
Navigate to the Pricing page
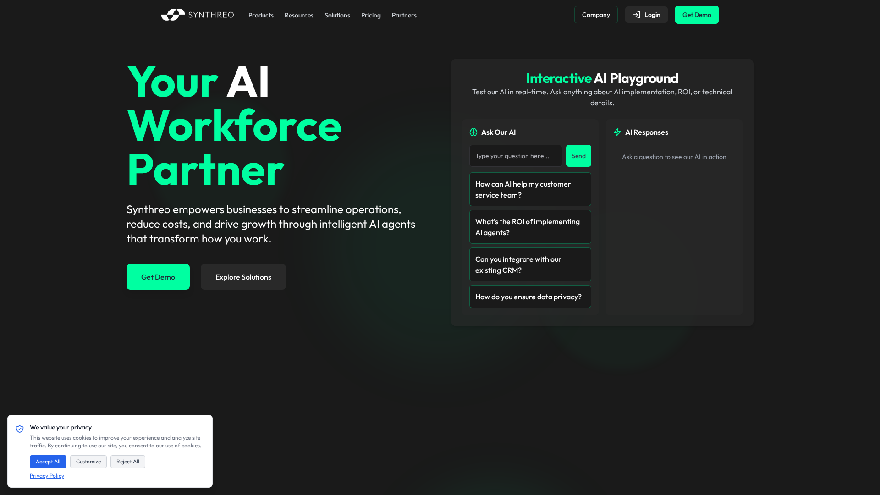(x=371, y=15)
